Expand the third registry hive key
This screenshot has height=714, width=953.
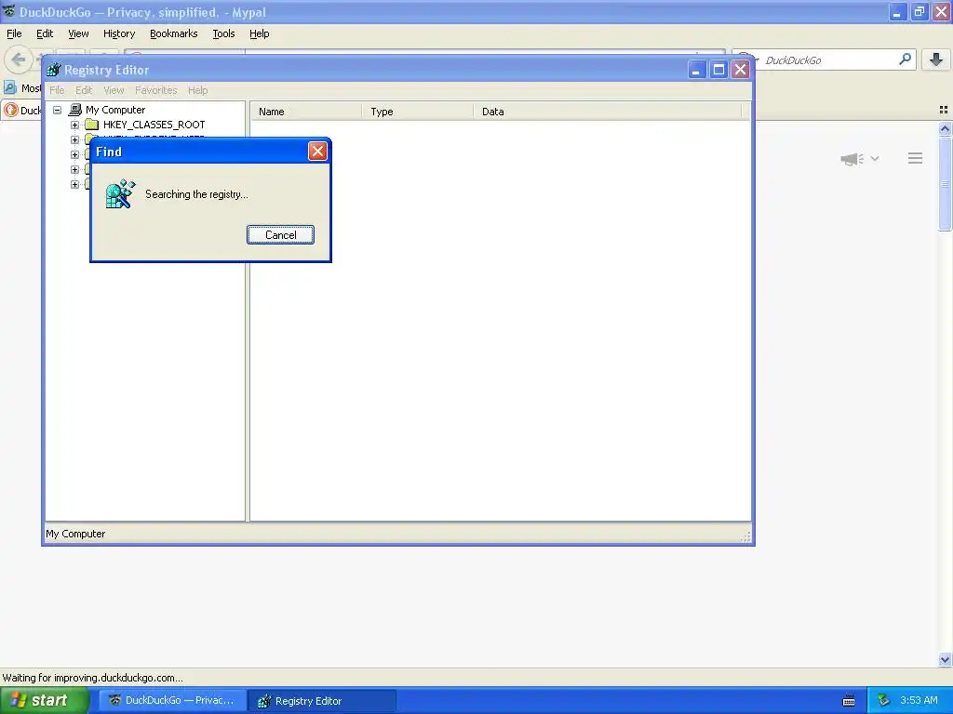(74, 155)
